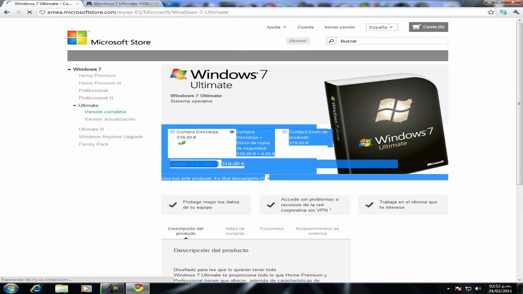Click the camcorder recorder taskbar icon
523x294 pixels.
(112, 288)
